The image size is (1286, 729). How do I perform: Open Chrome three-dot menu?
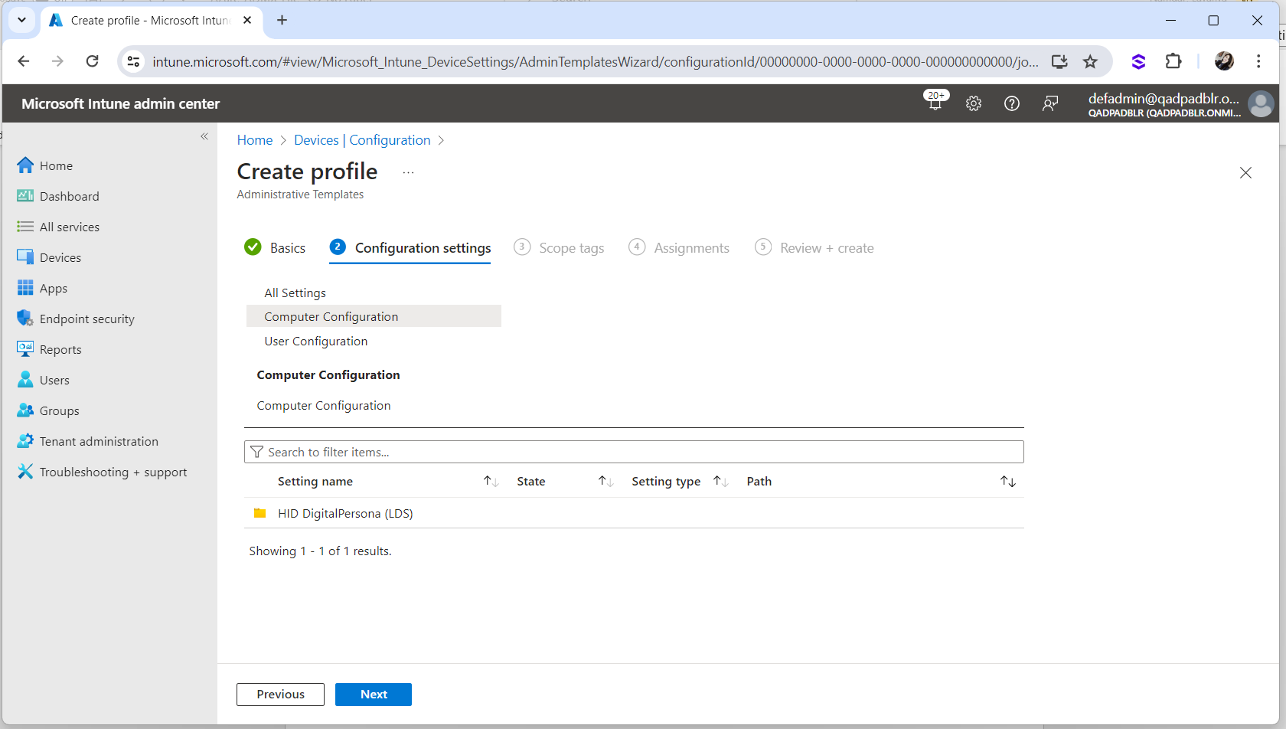1258,61
